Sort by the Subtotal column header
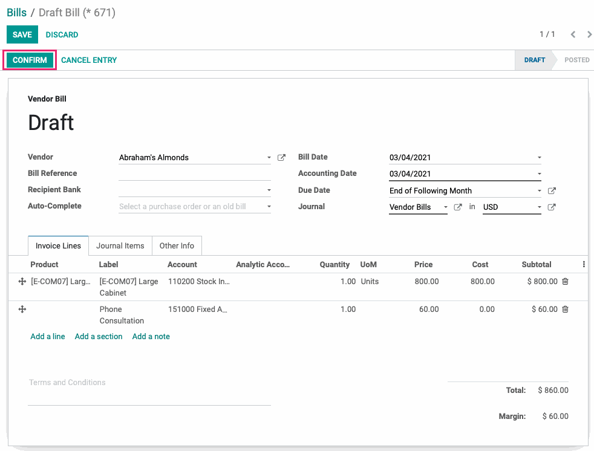Screen dimensions: 594x451 click(x=537, y=264)
